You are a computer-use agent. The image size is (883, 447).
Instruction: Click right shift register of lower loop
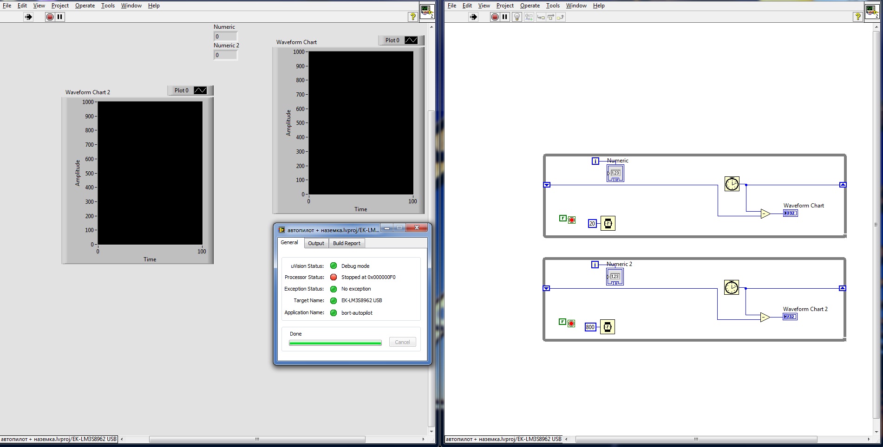coord(843,288)
